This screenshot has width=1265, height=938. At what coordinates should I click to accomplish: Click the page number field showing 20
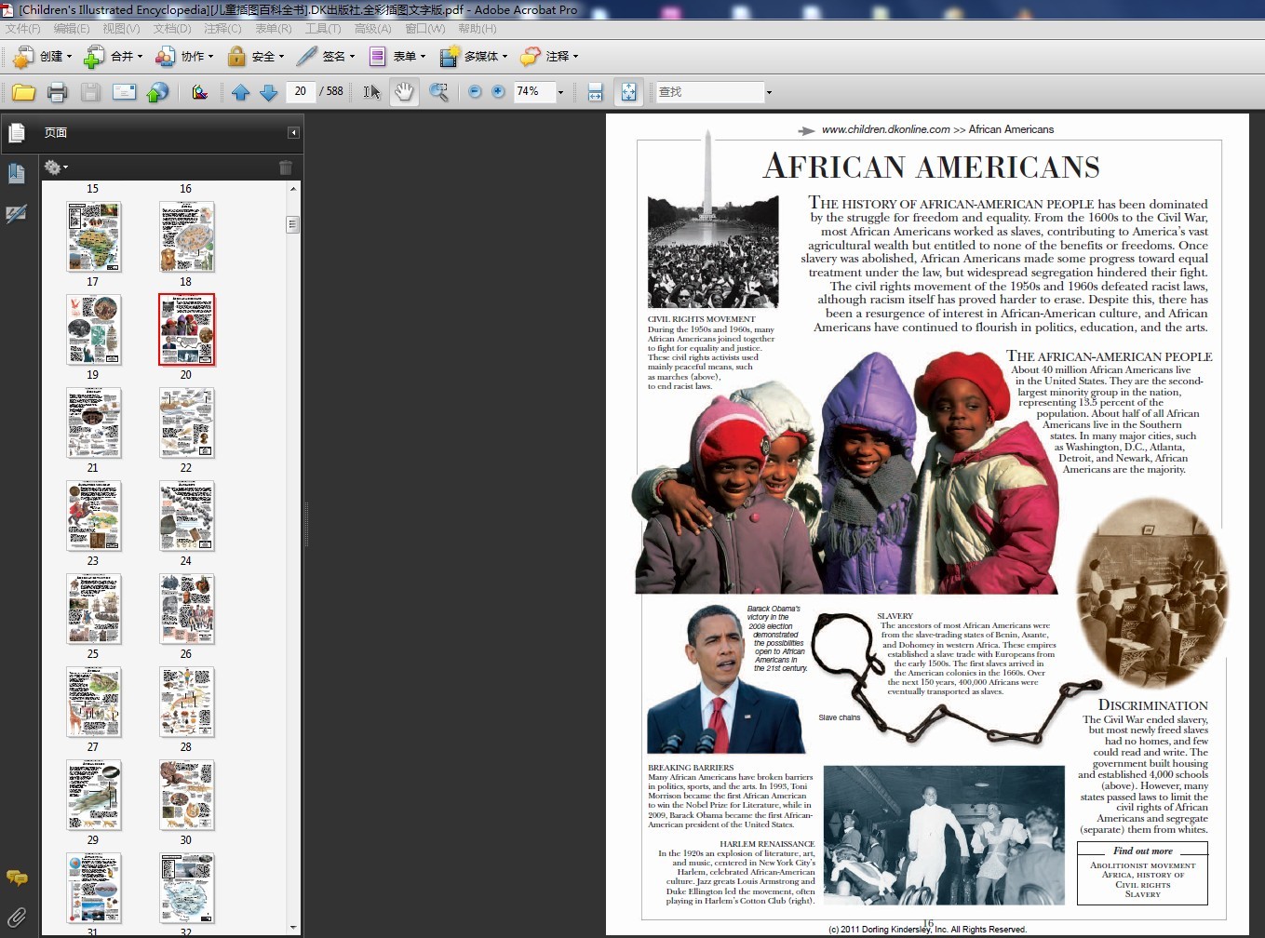click(300, 91)
